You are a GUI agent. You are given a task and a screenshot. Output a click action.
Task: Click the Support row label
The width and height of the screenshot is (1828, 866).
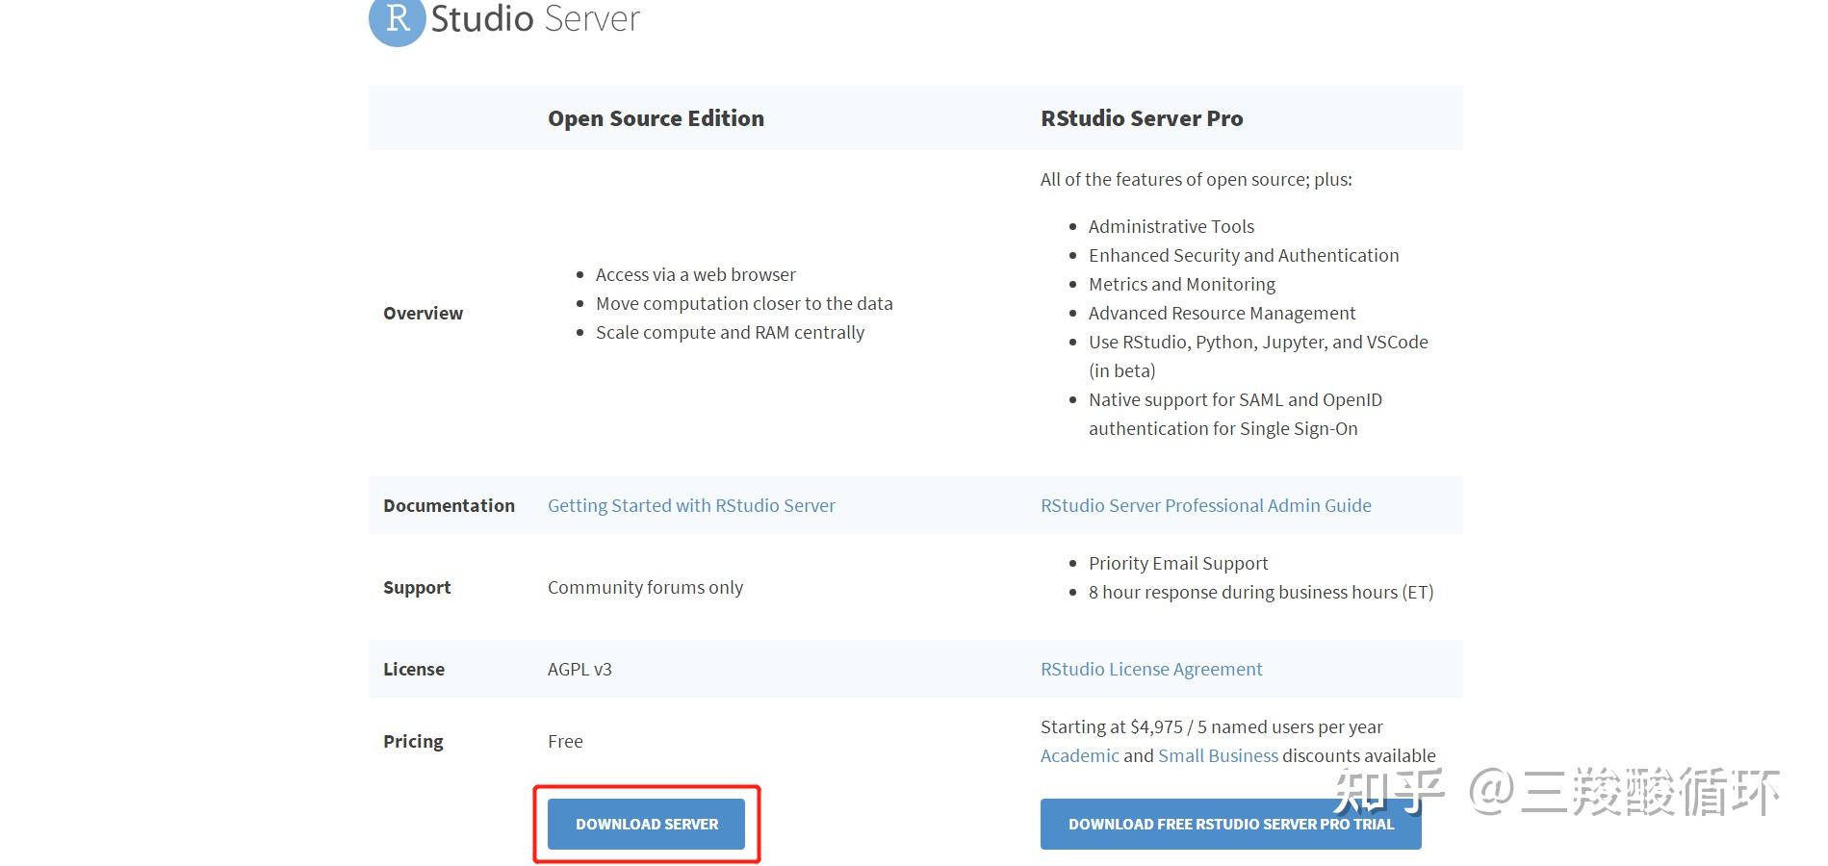point(417,587)
